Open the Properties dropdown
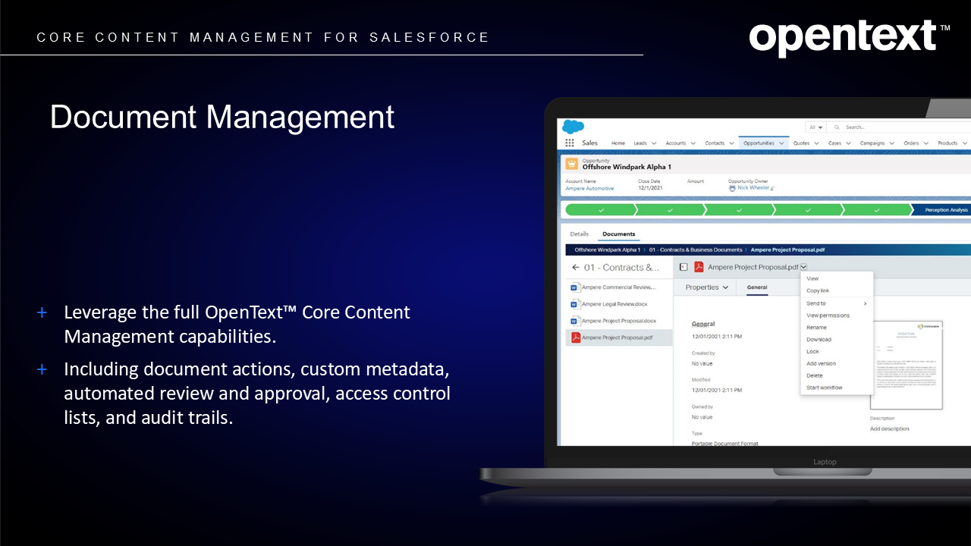This screenshot has height=546, width=971. point(707,287)
